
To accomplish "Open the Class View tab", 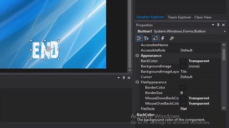I will [x=203, y=17].
